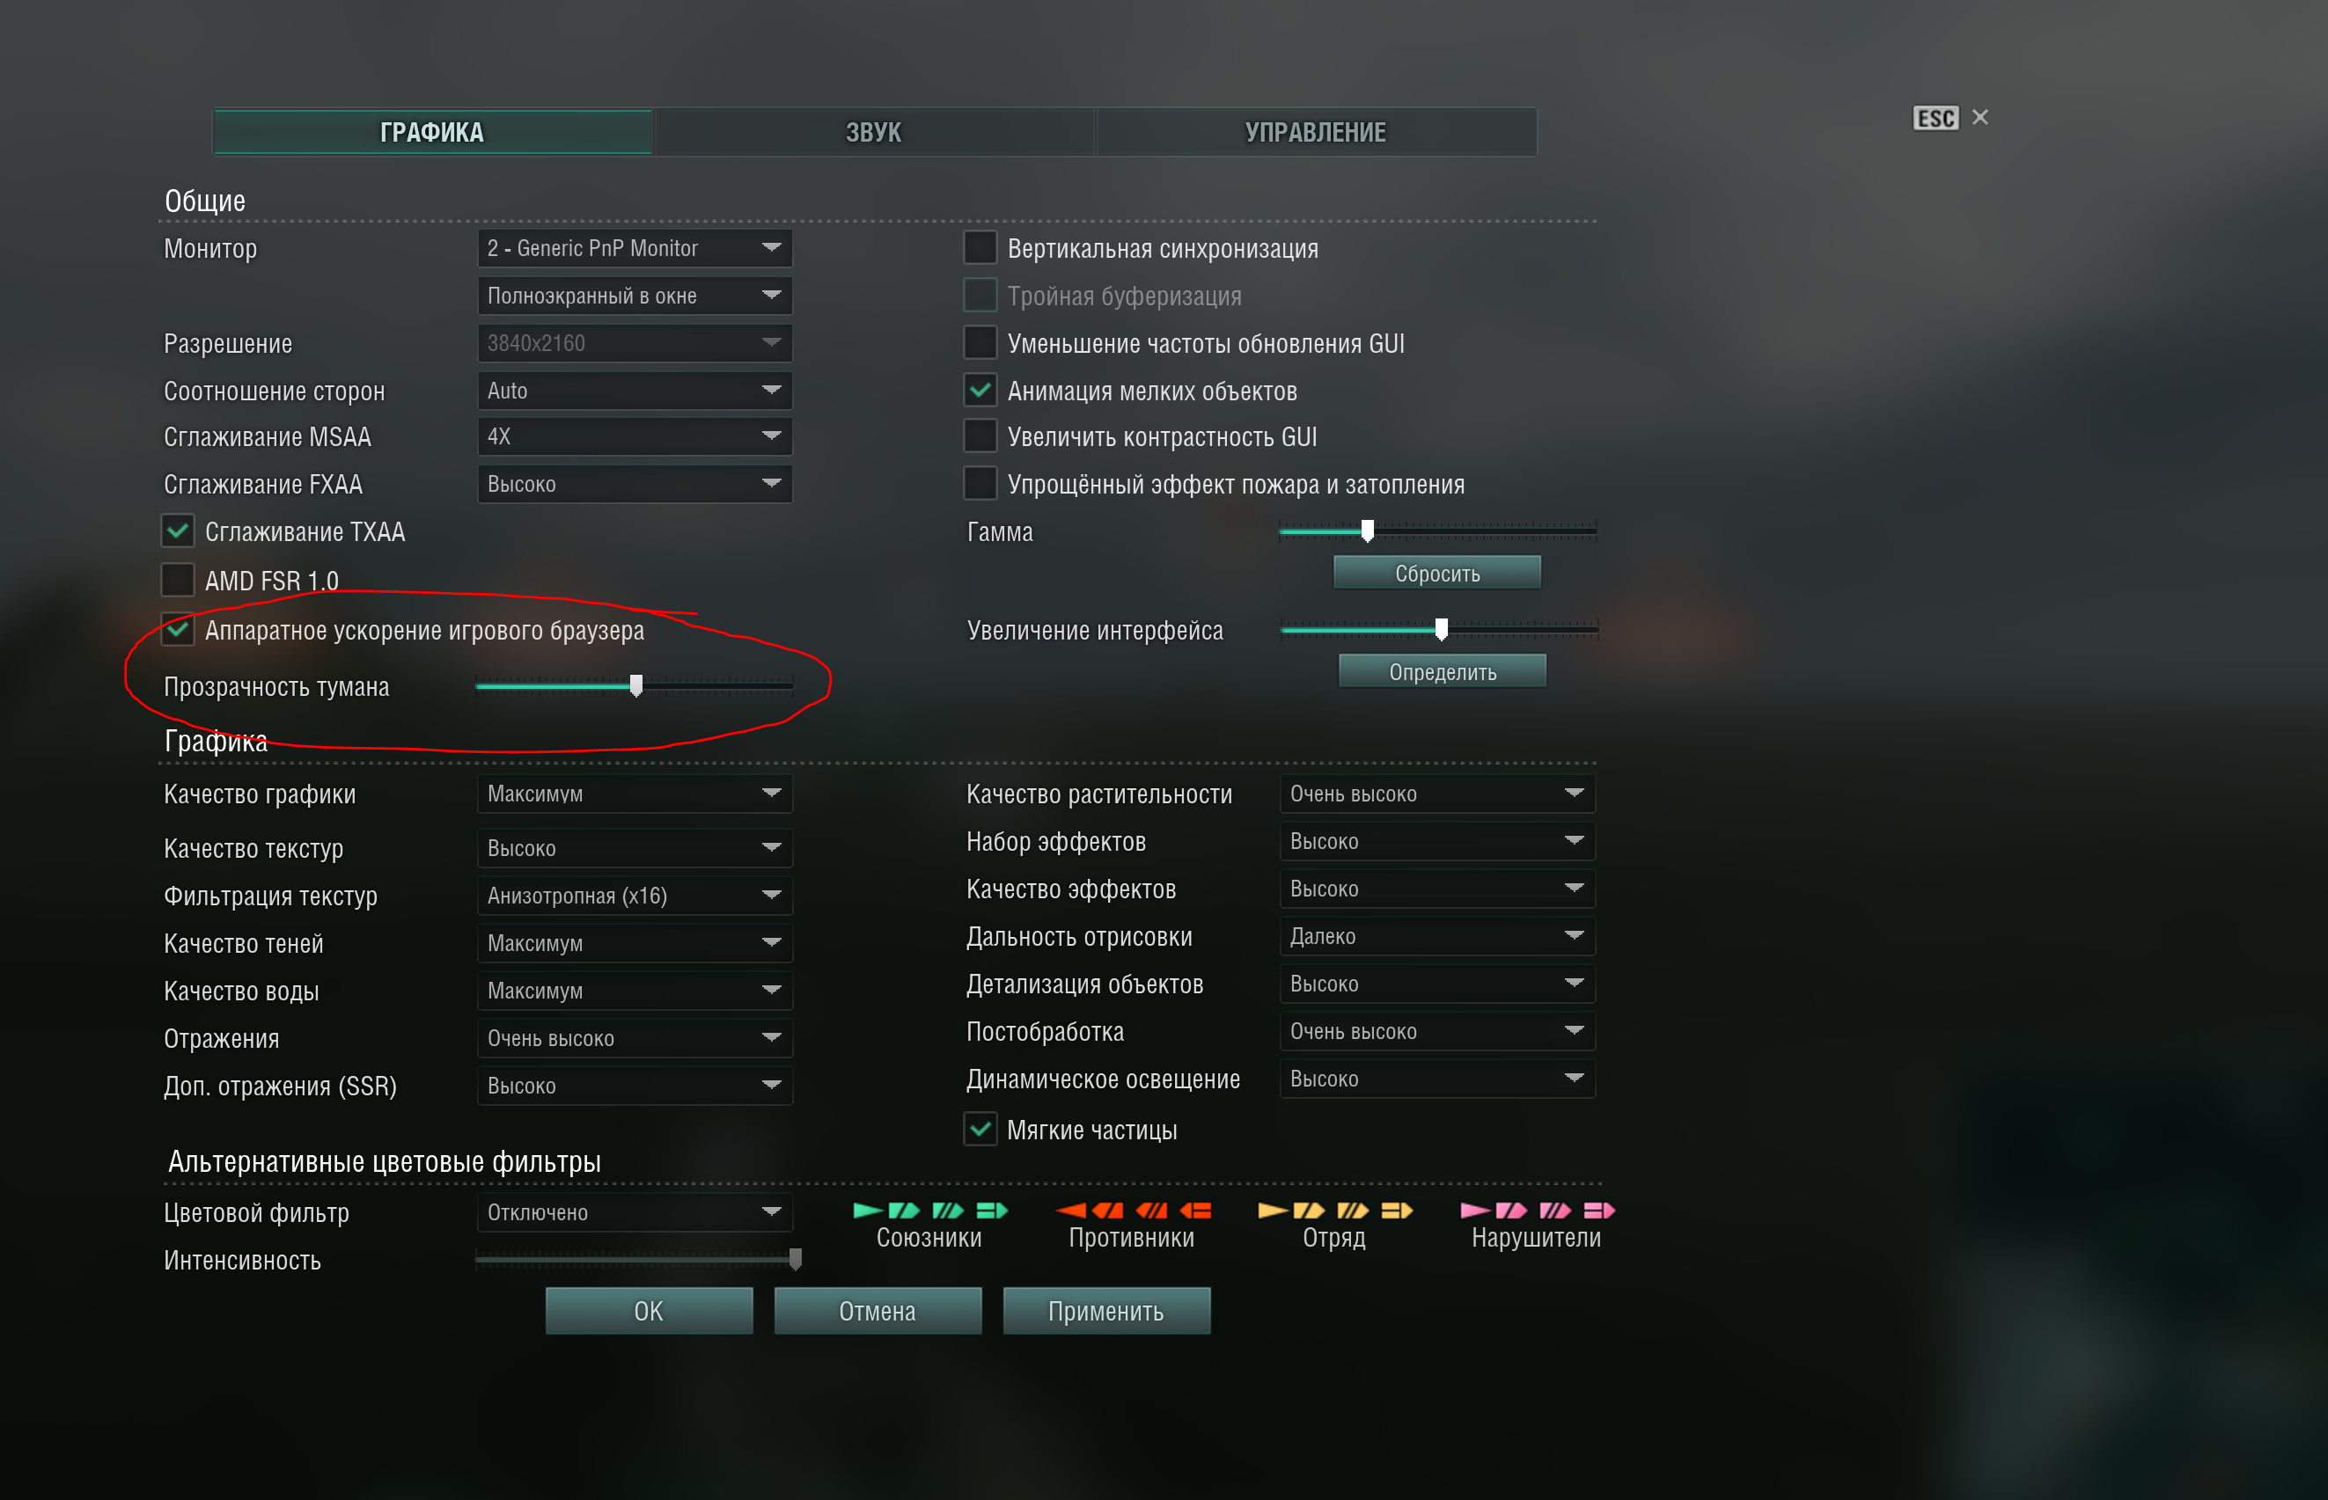Click the ESC key icon

[1935, 118]
